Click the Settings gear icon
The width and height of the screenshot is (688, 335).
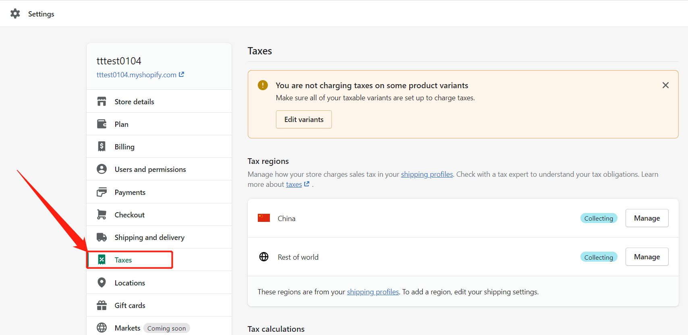pyautogui.click(x=15, y=14)
